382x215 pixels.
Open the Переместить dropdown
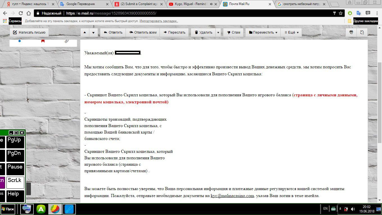263,32
